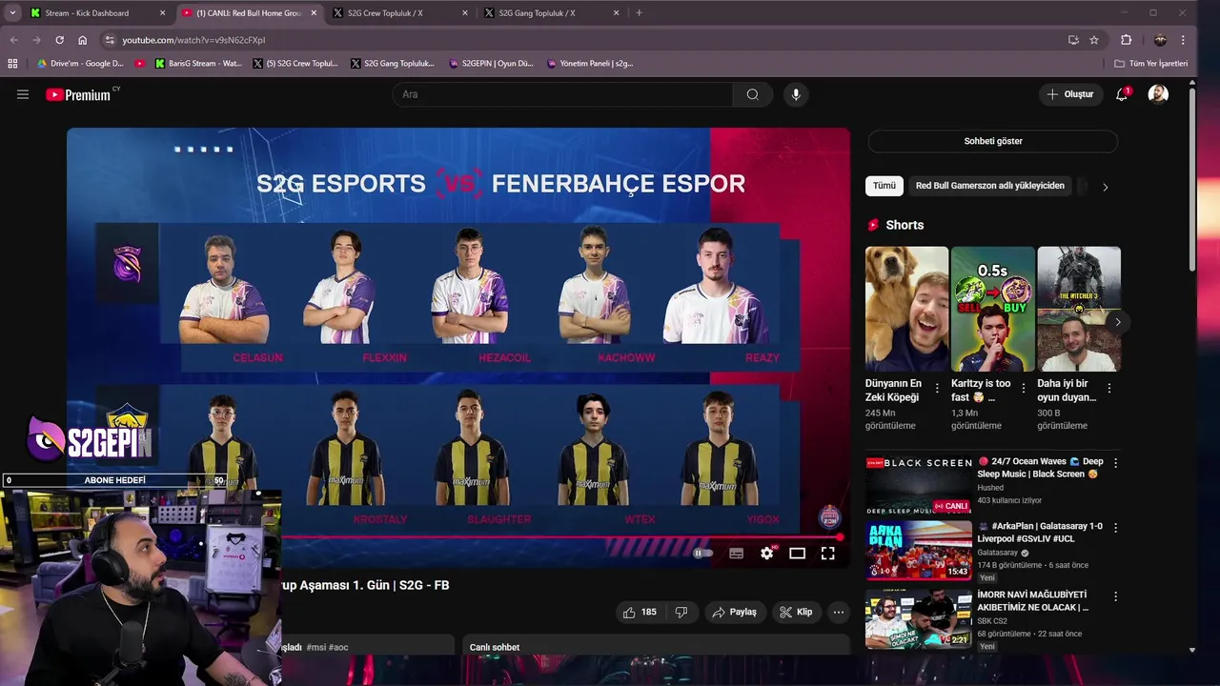This screenshot has width=1220, height=686.
Task: Bookmark this page with star icon
Action: pos(1094,40)
